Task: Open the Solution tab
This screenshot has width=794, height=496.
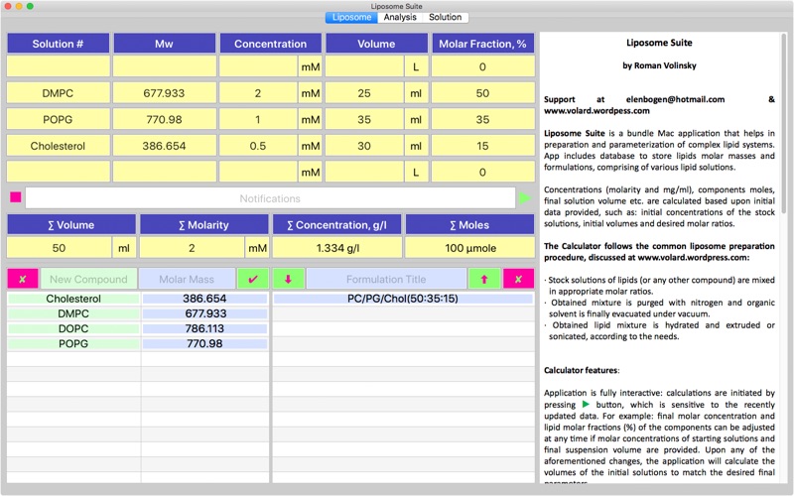Action: tap(445, 17)
